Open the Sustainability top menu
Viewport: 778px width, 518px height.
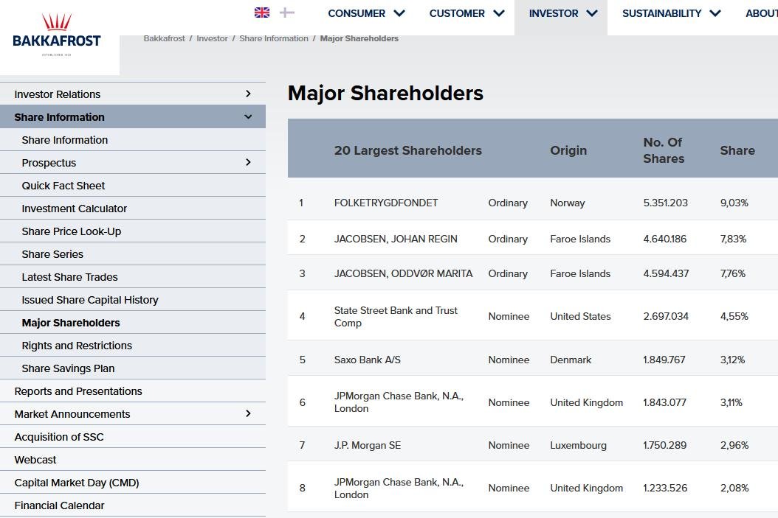coord(670,13)
